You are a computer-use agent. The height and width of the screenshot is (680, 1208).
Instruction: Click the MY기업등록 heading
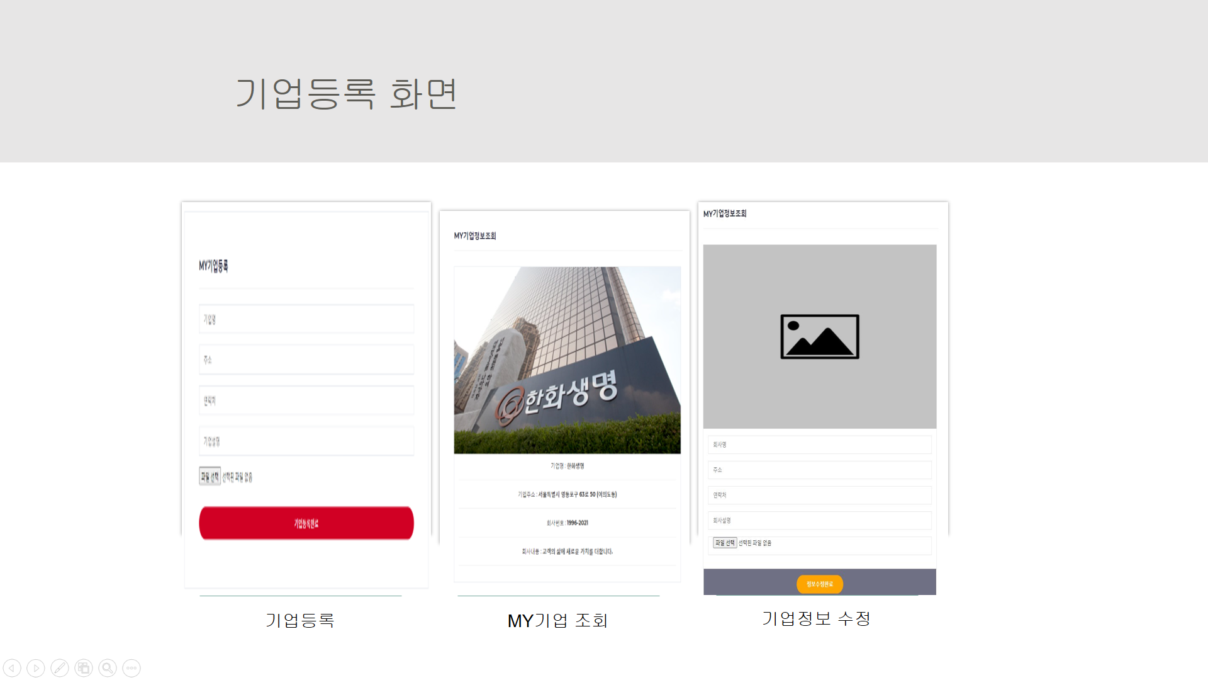[x=213, y=266]
